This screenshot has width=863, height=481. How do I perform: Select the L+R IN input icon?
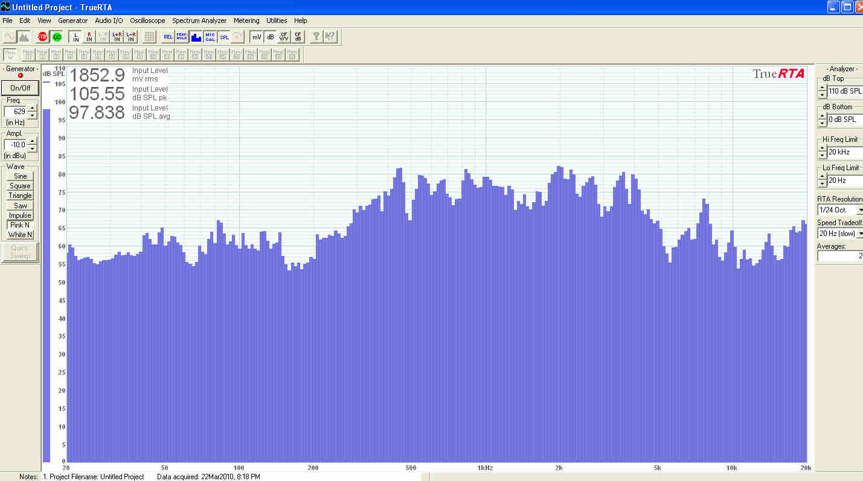117,37
